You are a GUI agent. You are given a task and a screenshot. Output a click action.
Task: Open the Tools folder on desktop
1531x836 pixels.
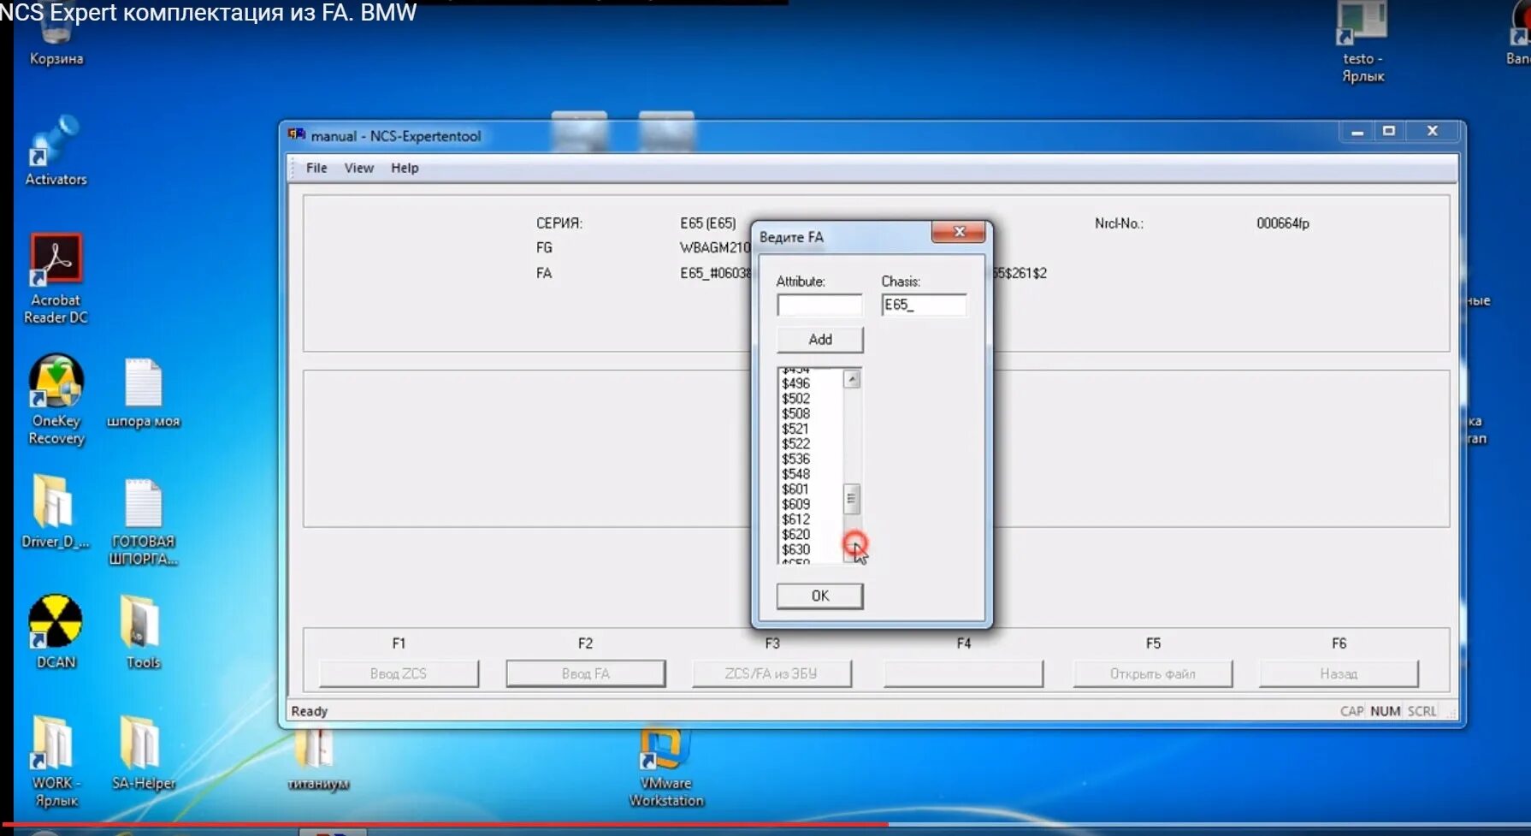(x=143, y=631)
